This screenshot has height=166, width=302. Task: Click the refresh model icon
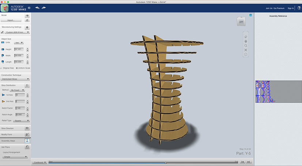[x=27, y=20]
